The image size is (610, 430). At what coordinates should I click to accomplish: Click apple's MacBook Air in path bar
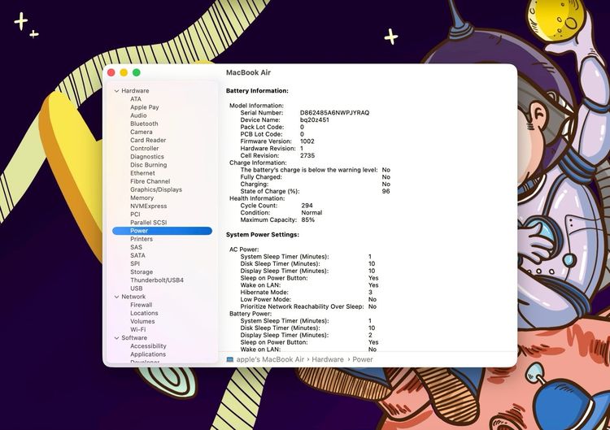[270, 359]
